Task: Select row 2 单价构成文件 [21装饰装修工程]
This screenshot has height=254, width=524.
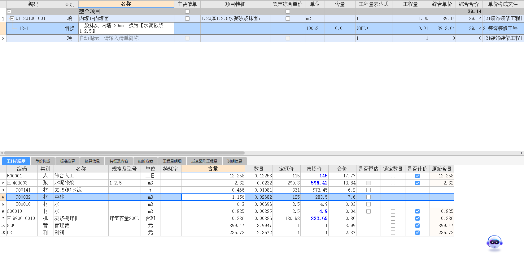Action: coord(503,38)
